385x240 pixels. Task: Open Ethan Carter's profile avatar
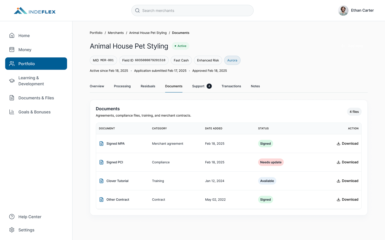pos(343,10)
